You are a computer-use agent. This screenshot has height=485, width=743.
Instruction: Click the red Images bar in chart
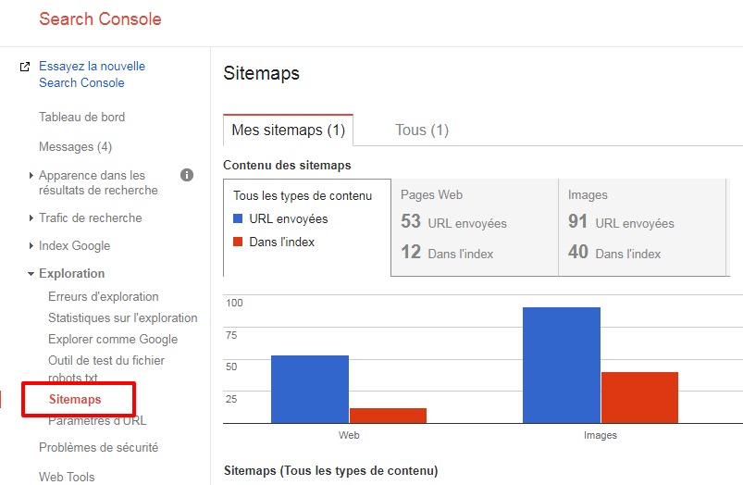pyautogui.click(x=639, y=398)
